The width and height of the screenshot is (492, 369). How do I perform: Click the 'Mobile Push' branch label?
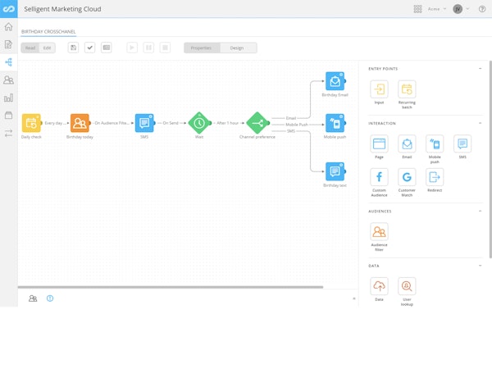coord(297,125)
